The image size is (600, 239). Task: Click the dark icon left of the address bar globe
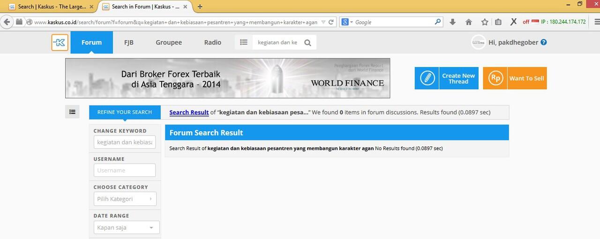pyautogui.click(x=19, y=22)
